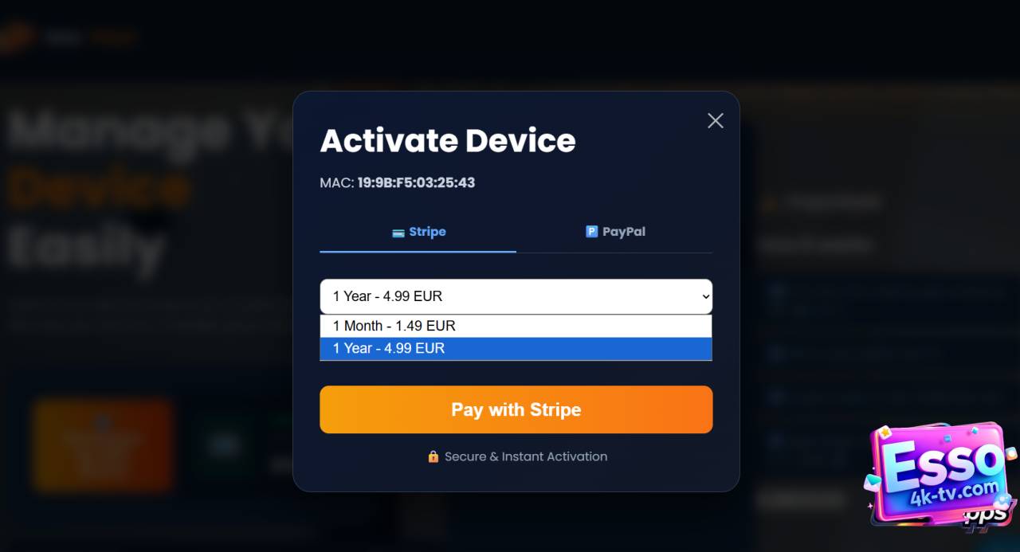Pick the highlighted 1 Year - 4.99 EUR option
This screenshot has height=552, width=1020.
point(516,348)
